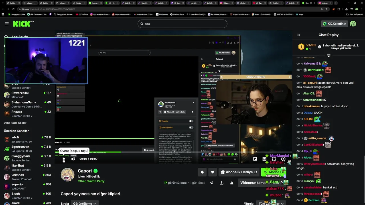Collapse the Chat Replay panel
Screen dimensions: 365x205
click(299, 35)
